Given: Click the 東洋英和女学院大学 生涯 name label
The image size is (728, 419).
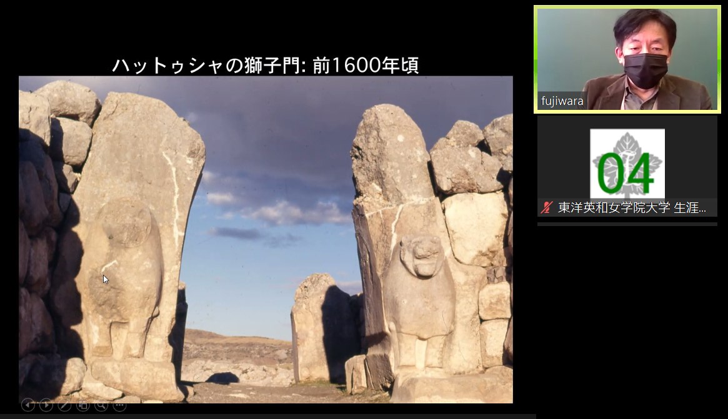Looking at the screenshot, I should click(631, 208).
